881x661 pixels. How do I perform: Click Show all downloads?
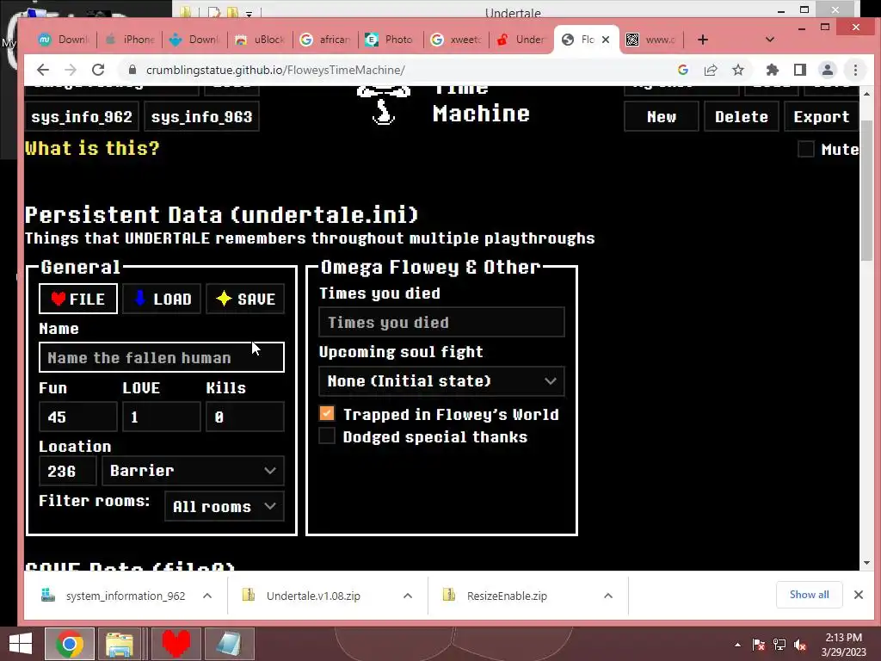tap(809, 595)
